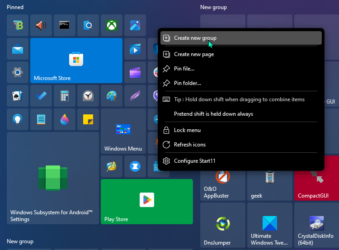Open the Clock tile
339x250 pixels.
(x=88, y=96)
